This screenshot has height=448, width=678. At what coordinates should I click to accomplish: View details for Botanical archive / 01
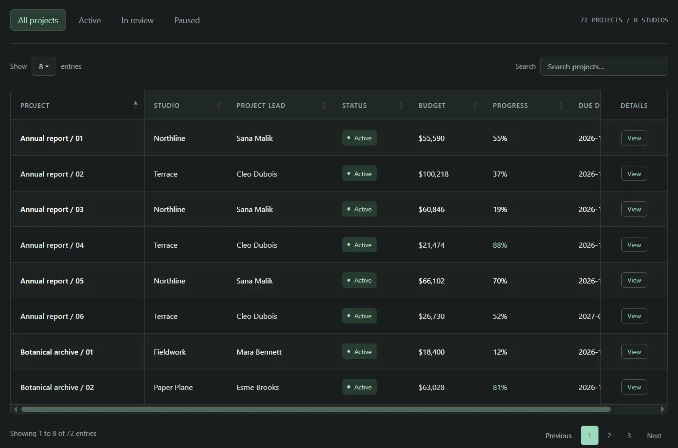[634, 352]
